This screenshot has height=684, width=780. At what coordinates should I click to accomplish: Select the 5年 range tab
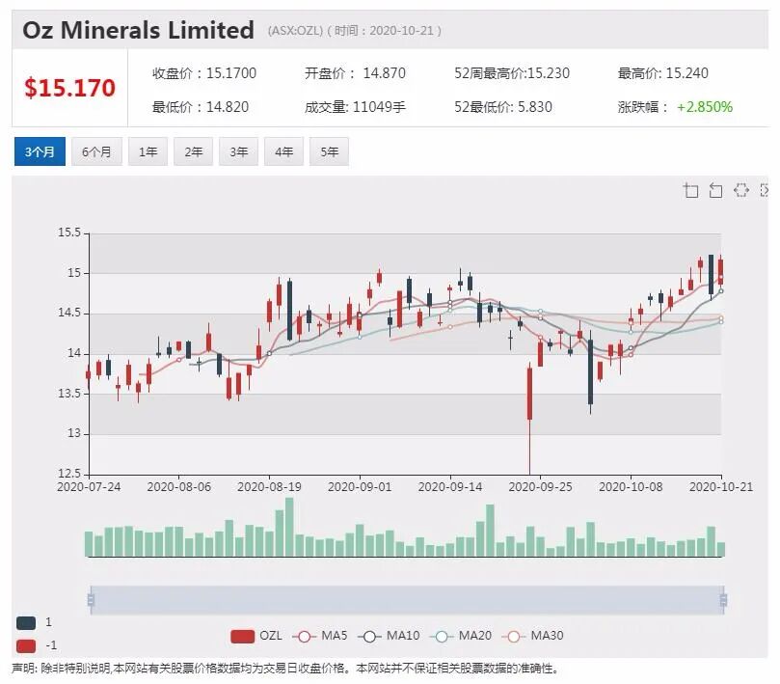tap(330, 151)
